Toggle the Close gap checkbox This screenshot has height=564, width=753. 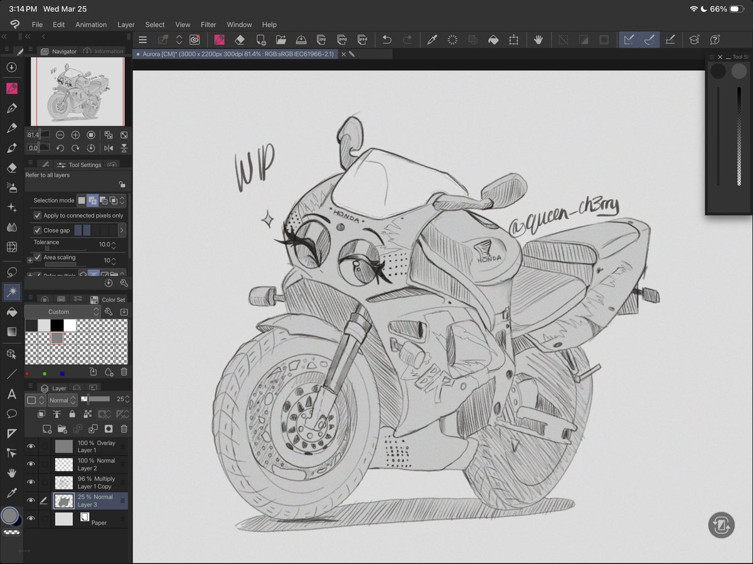37,231
